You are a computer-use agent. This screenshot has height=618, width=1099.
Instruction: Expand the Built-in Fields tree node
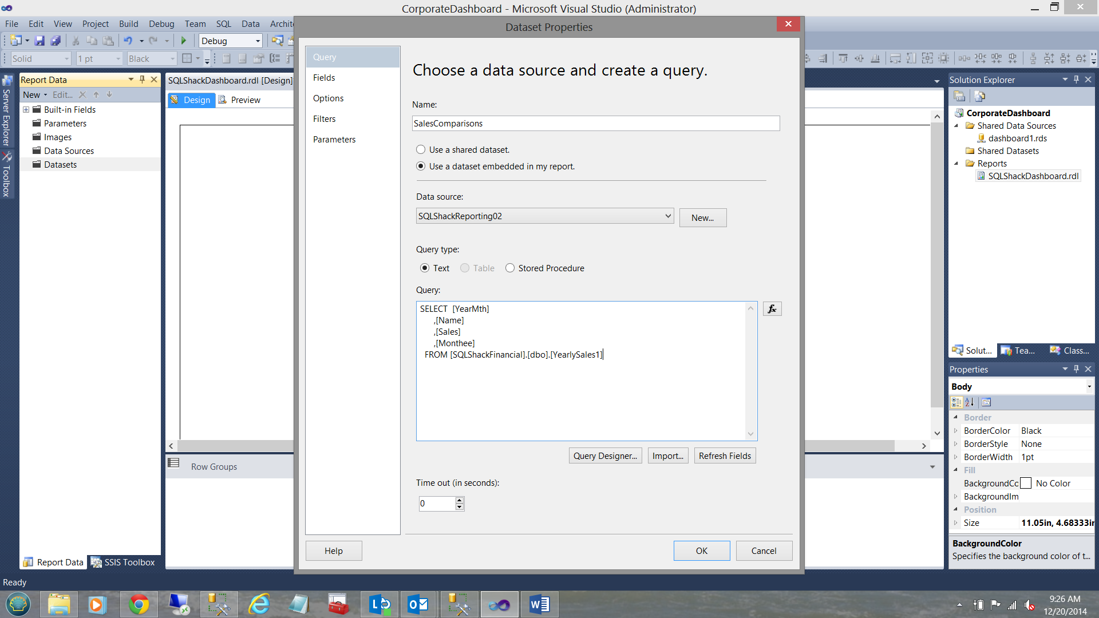(x=26, y=109)
